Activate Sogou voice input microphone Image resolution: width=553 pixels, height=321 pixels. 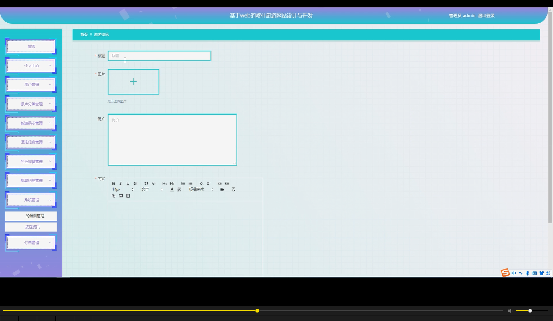point(527,273)
